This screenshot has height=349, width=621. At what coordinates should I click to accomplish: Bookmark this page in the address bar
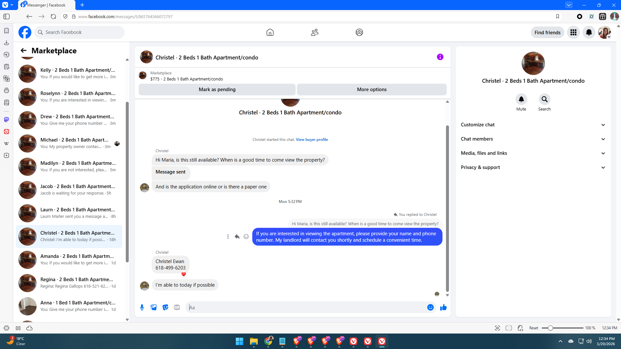(558, 16)
